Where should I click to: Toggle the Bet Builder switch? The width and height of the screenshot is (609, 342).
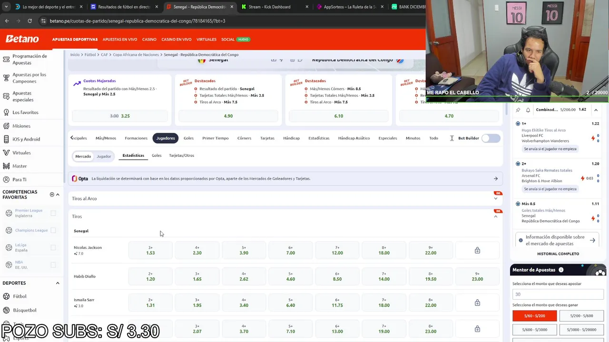pos(491,138)
